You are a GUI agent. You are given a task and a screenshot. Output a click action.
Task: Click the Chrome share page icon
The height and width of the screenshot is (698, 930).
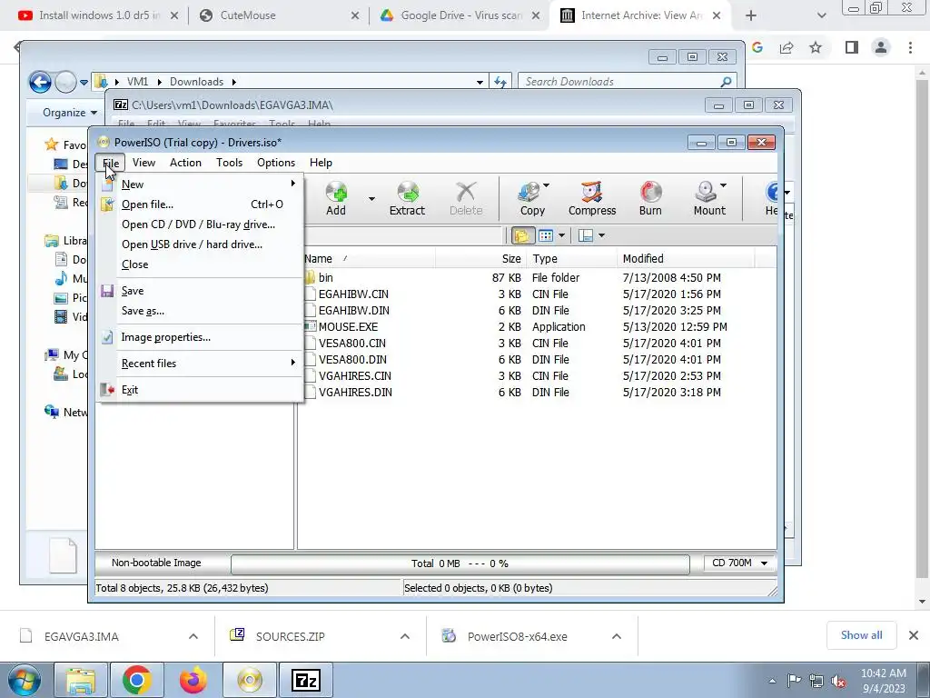(787, 47)
